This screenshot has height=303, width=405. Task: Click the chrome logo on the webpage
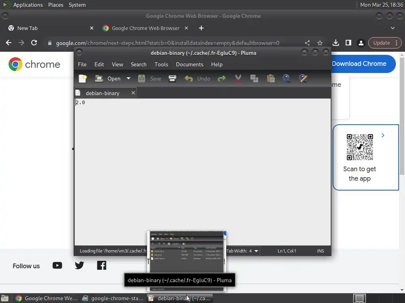pyautogui.click(x=34, y=64)
